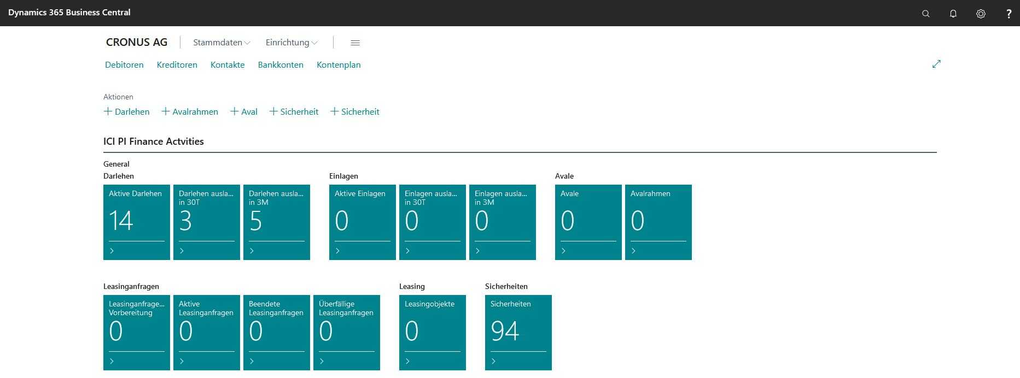
Task: Open the hamburger menu next to Einrichtung
Action: pyautogui.click(x=355, y=43)
